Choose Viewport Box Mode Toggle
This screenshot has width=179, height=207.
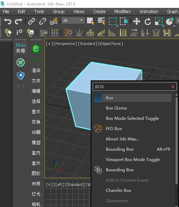[133, 160]
